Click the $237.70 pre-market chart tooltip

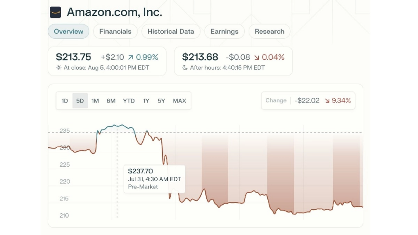point(154,179)
